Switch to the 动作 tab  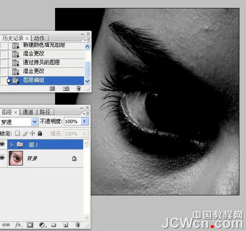coord(39,38)
